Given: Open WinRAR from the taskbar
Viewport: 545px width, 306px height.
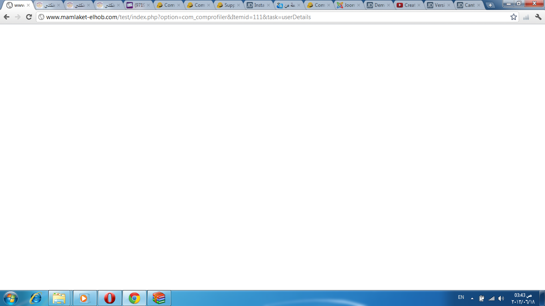Looking at the screenshot, I should (x=159, y=298).
